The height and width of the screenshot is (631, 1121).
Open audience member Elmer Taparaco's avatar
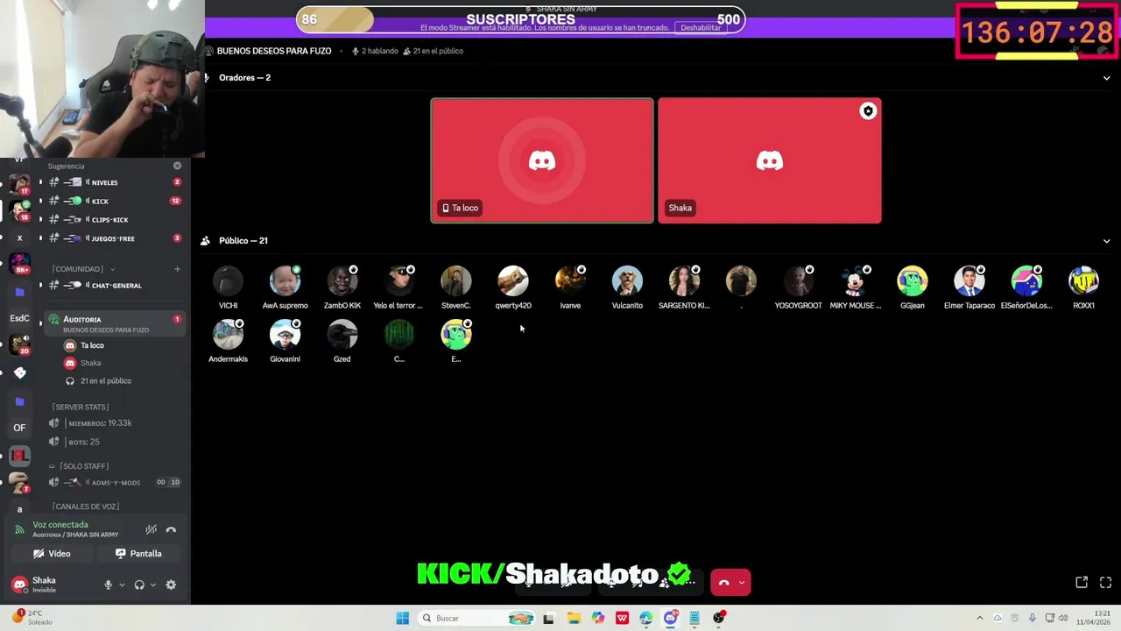[969, 281]
